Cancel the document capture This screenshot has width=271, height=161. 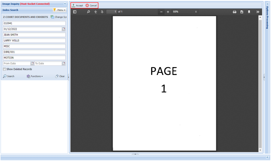pyautogui.click(x=91, y=5)
